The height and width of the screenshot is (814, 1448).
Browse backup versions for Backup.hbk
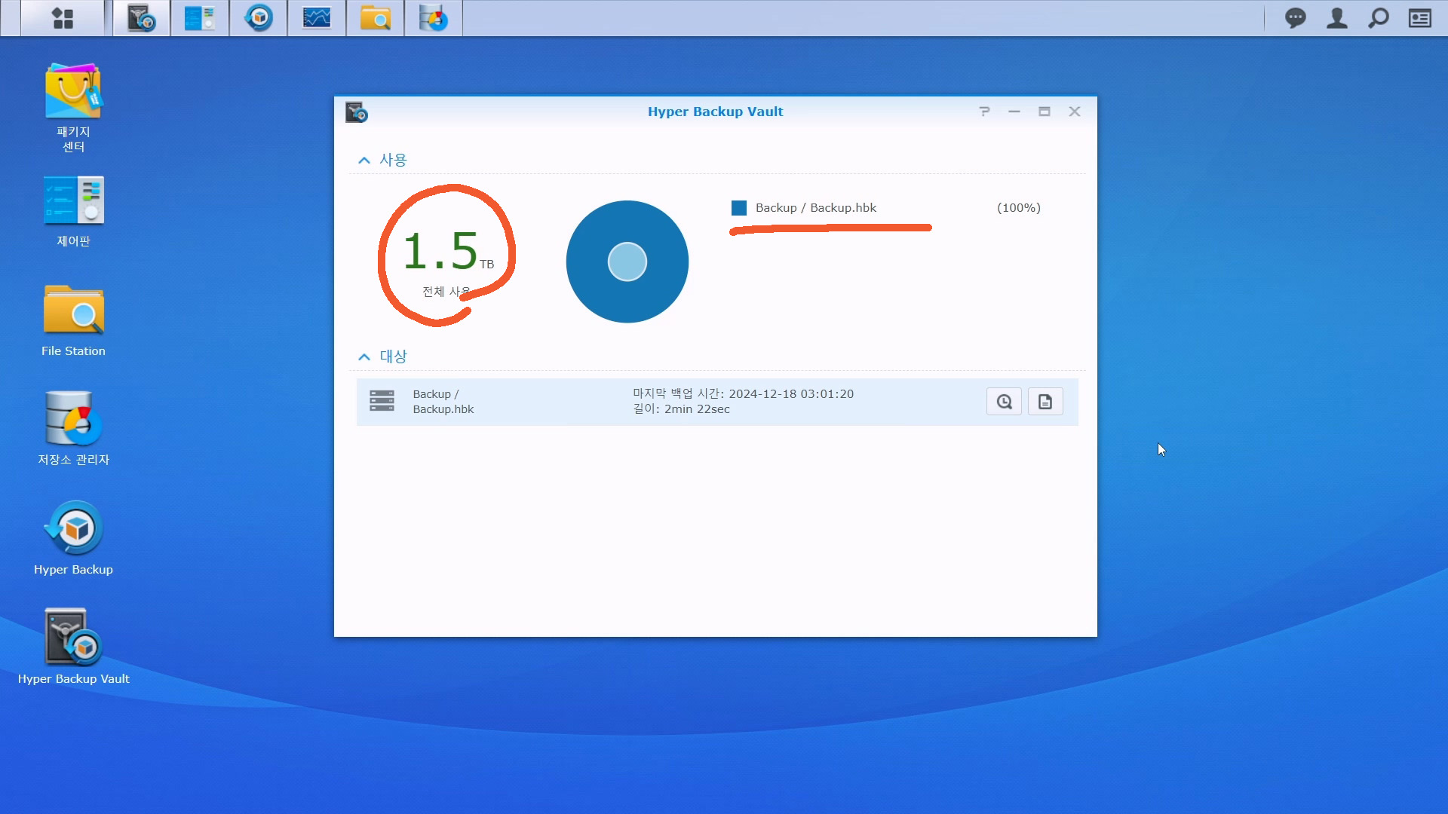pyautogui.click(x=1004, y=402)
